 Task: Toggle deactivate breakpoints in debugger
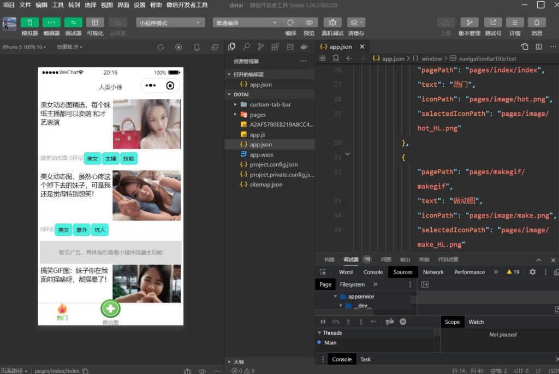[389, 322]
